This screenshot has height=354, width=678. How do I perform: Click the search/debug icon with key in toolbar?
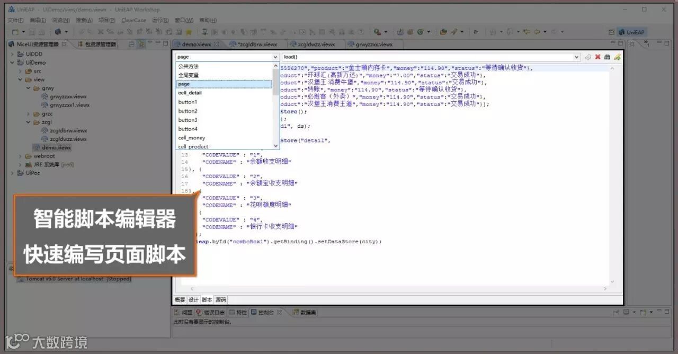377,32
